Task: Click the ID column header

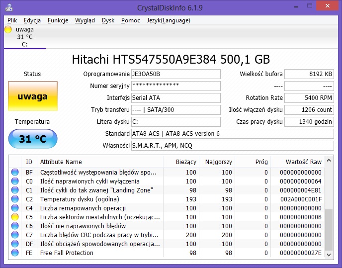Action: [29, 162]
